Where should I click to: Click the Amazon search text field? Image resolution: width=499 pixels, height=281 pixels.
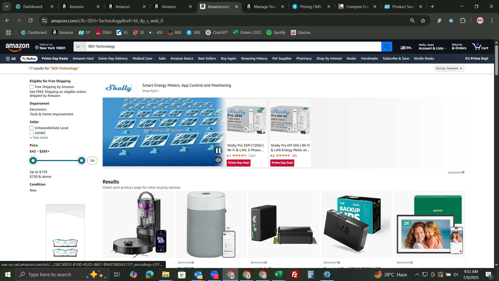pos(233,47)
